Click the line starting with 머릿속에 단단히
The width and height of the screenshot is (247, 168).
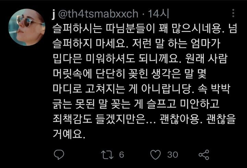pos(129,74)
